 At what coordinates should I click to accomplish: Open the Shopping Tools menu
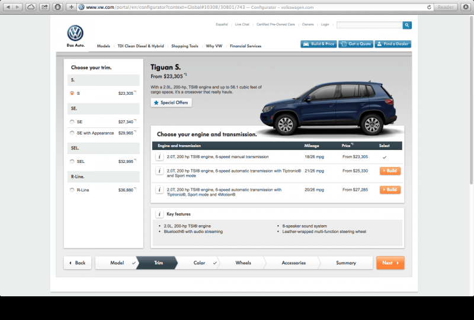pos(185,46)
